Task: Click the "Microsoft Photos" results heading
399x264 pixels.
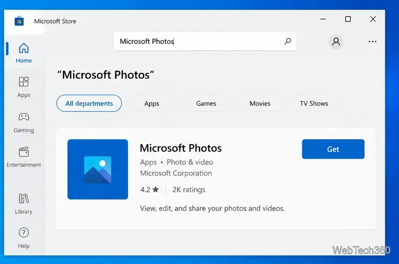Action: click(x=106, y=75)
